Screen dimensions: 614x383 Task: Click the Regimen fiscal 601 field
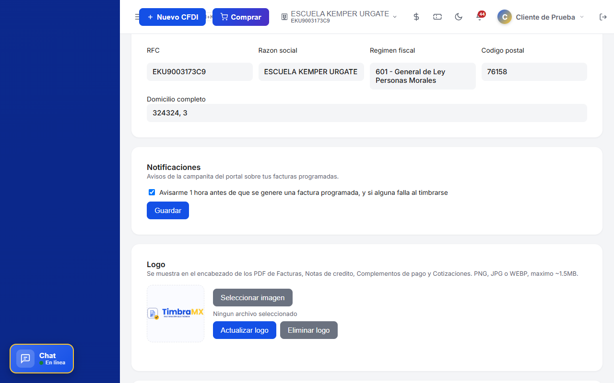click(423, 76)
